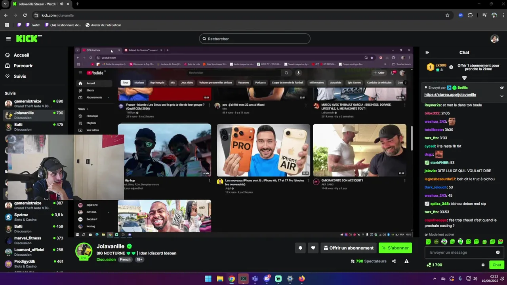Open File Explorer from taskbar
The image size is (507, 285).
(220, 279)
